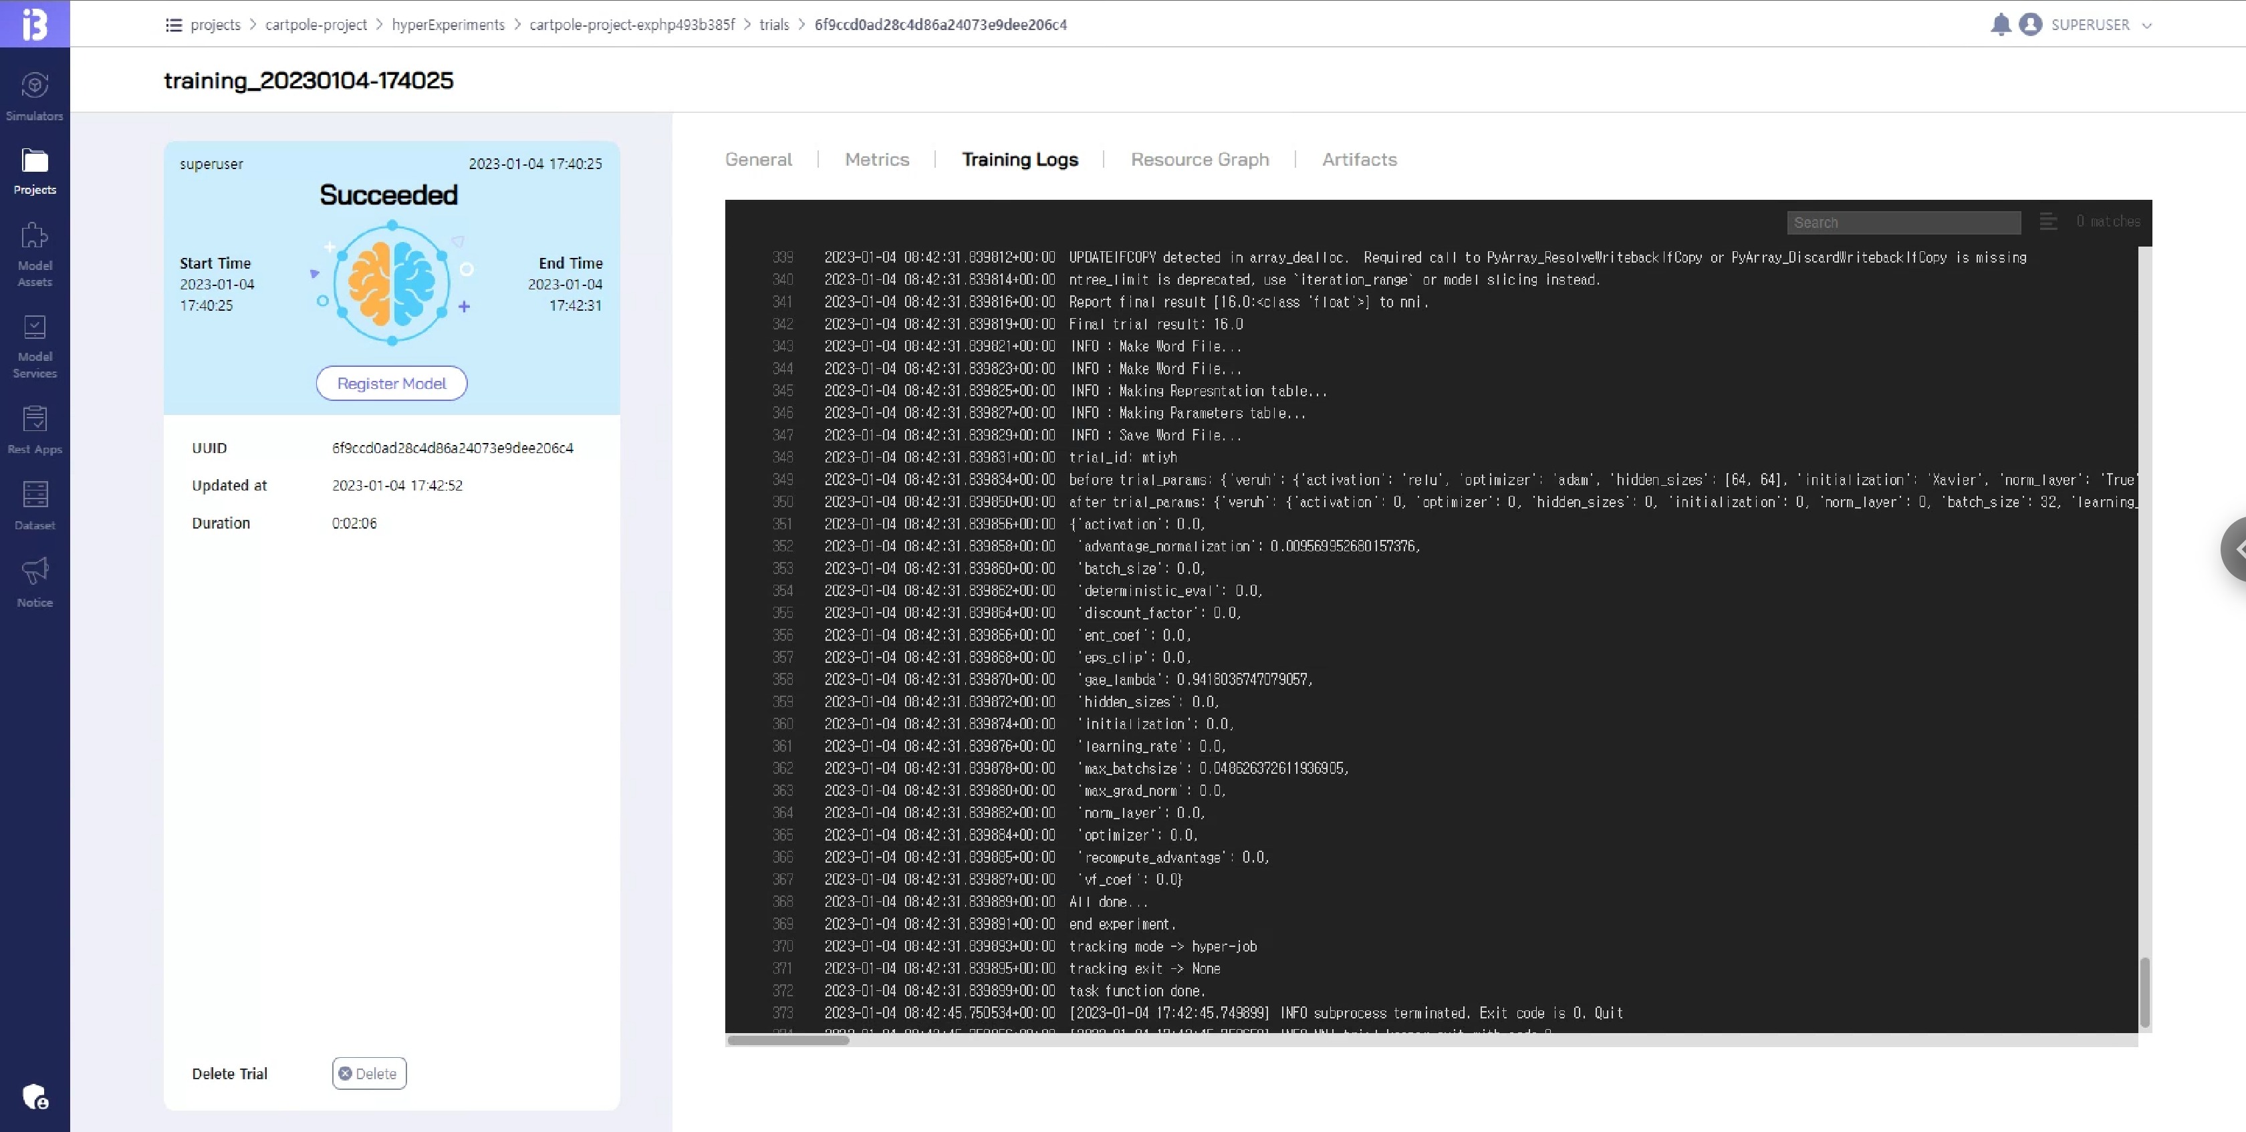Click the log filter lines icon
The image size is (2246, 1132).
point(2048,223)
